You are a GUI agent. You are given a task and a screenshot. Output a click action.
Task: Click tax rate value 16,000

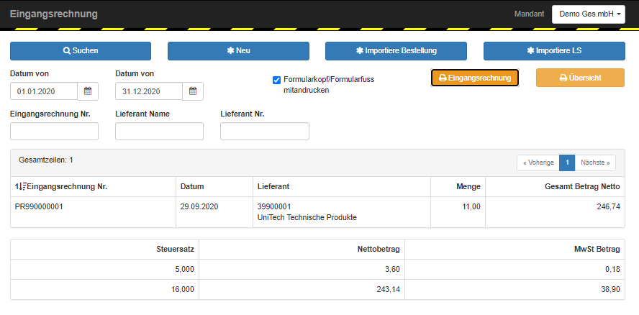pyautogui.click(x=182, y=289)
